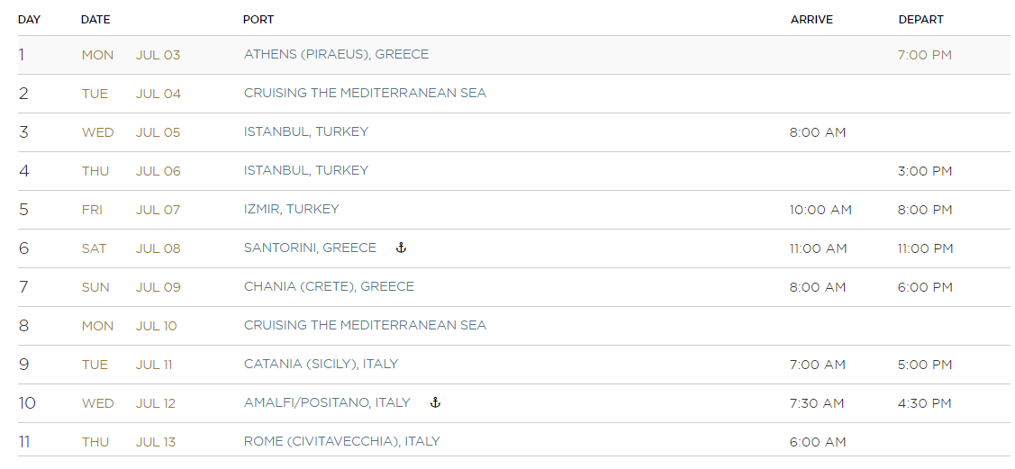Image resolution: width=1015 pixels, height=469 pixels.
Task: Click Cruising the Mediterranean Sea on Jul 04
Action: point(365,93)
